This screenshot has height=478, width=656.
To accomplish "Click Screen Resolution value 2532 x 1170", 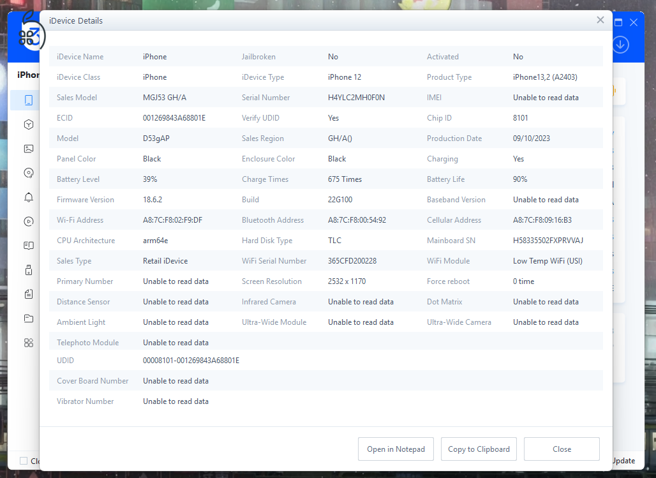I will (x=347, y=281).
